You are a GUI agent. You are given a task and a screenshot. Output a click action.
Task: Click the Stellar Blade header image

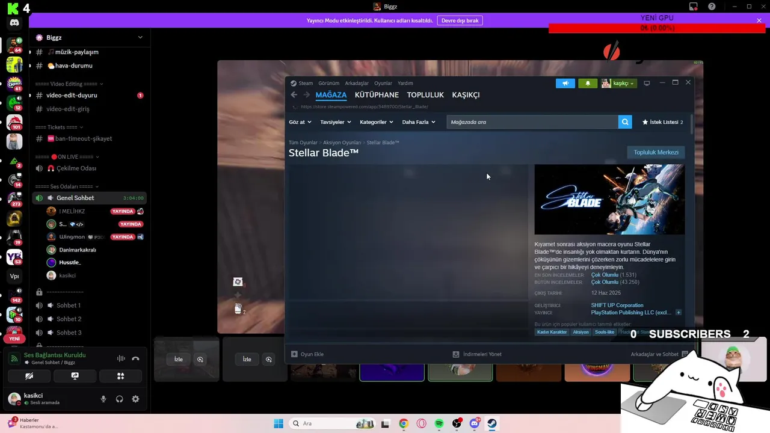coord(609,200)
